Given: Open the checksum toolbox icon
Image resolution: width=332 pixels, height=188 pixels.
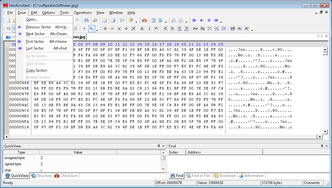Looking at the screenshot, I should coord(144,20).
